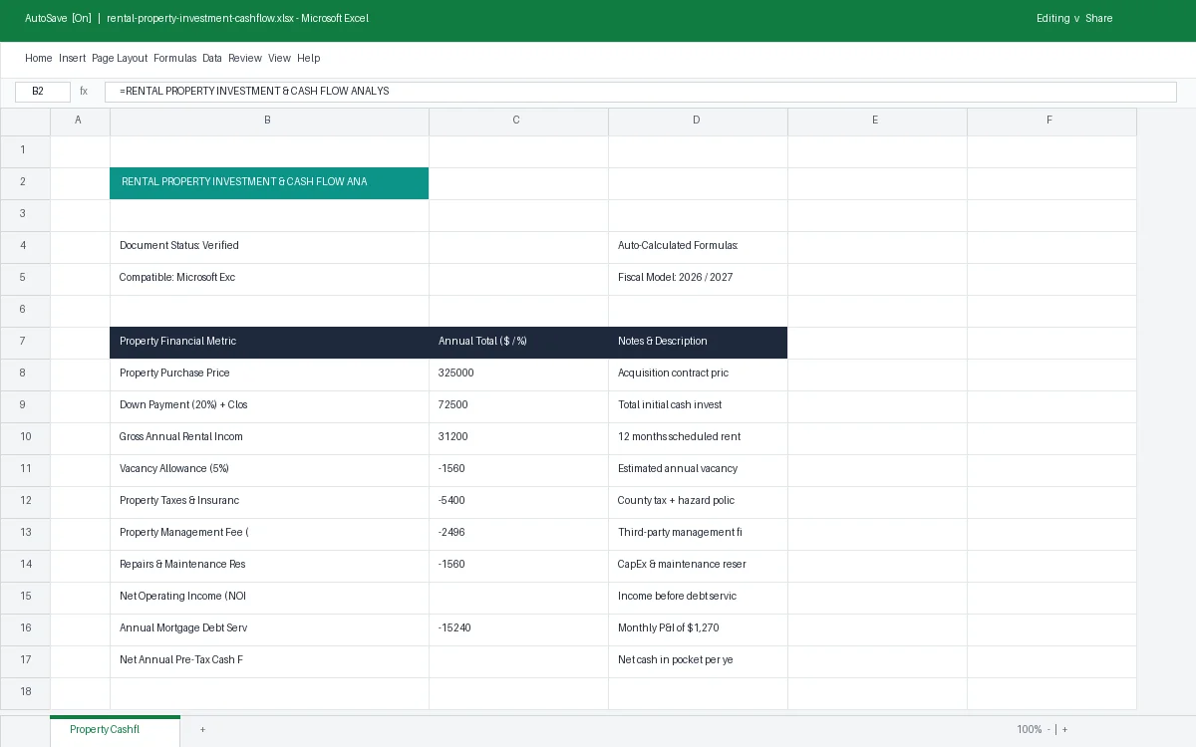The image size is (1196, 747).
Task: Open the Insert ribbon tab
Action: (72, 58)
